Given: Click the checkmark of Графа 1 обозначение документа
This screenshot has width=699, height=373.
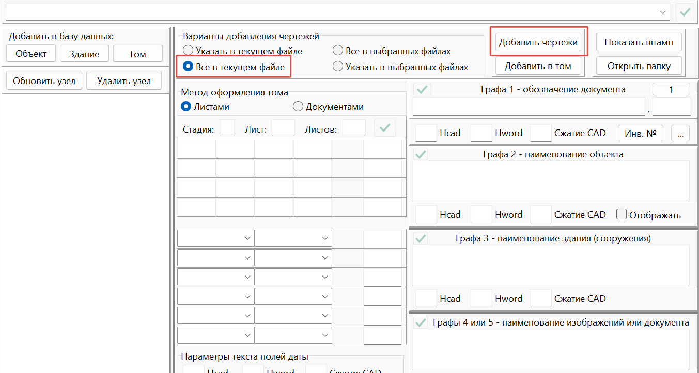Looking at the screenshot, I should [422, 89].
